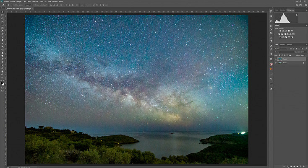Open the Archivo menu
The width and height of the screenshot is (308, 168).
point(7,1)
